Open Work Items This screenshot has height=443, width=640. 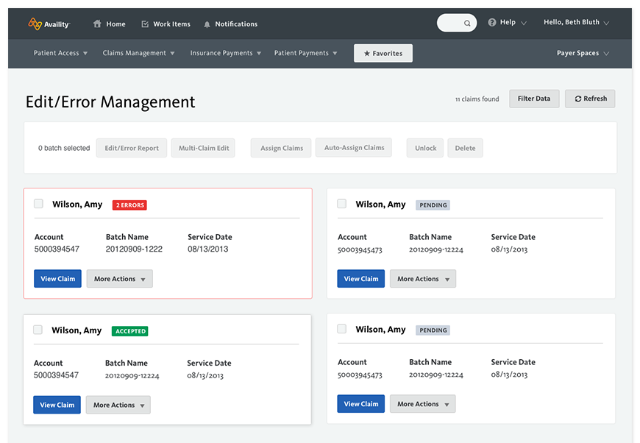click(166, 24)
